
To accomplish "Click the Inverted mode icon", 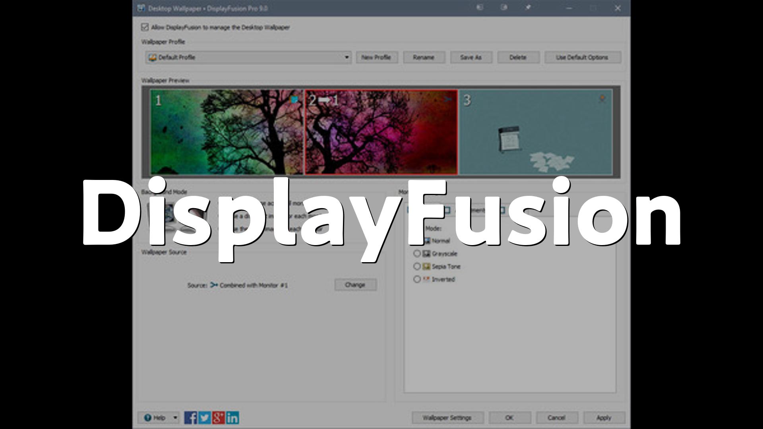I will [426, 279].
